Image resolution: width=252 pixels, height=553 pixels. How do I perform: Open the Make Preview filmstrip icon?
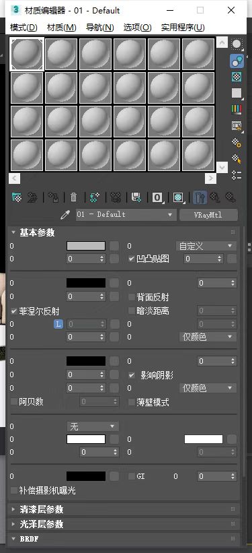point(237,126)
